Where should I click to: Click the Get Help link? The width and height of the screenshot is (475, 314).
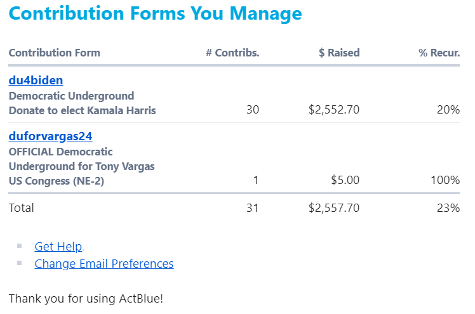click(58, 247)
